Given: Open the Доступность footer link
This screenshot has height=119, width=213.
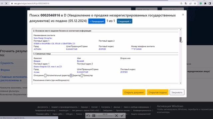Looking at the screenshot, I should tap(43, 107).
